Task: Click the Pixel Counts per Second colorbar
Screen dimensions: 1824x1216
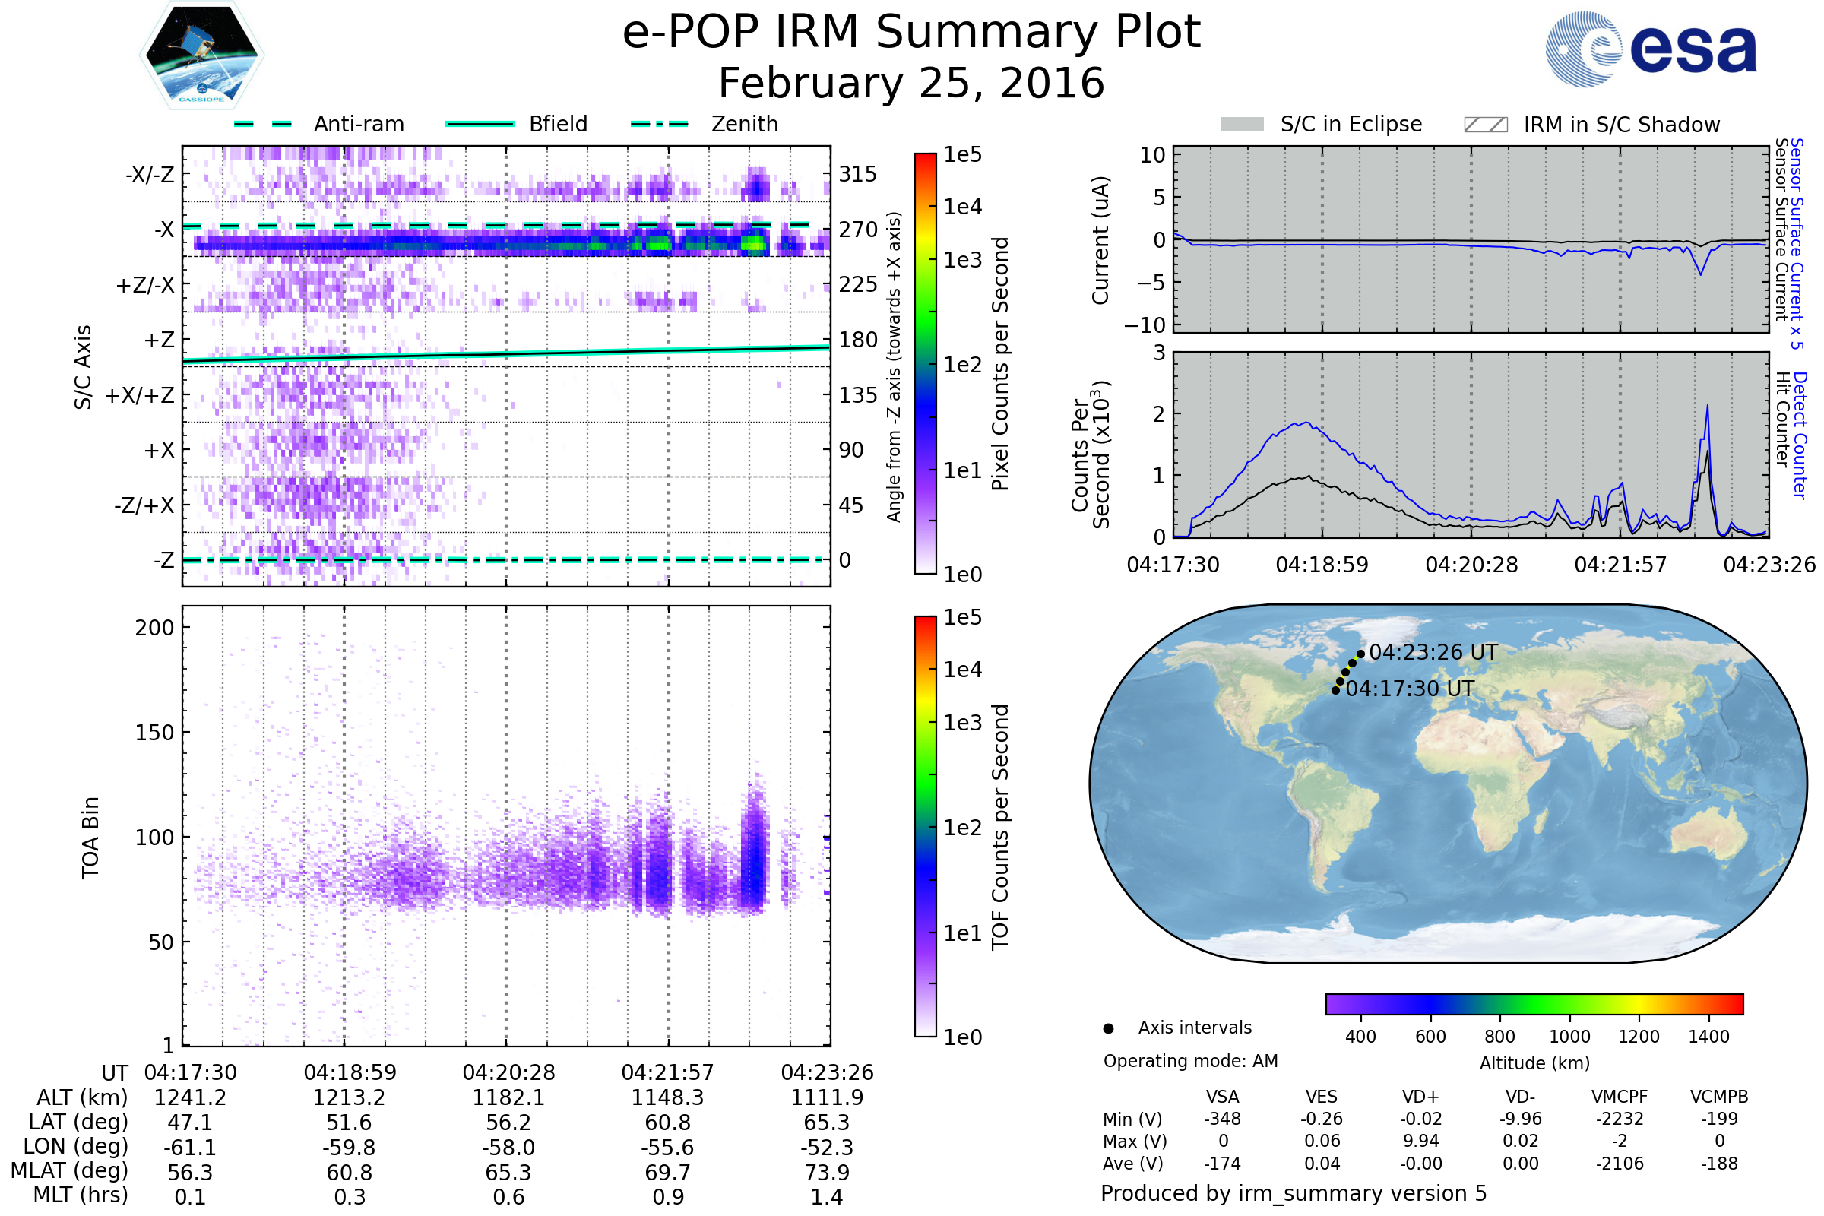Action: coord(925,363)
